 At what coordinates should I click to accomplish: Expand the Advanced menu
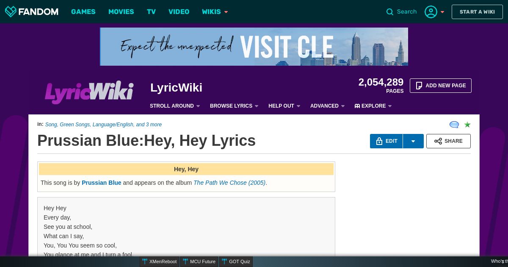coord(328,106)
